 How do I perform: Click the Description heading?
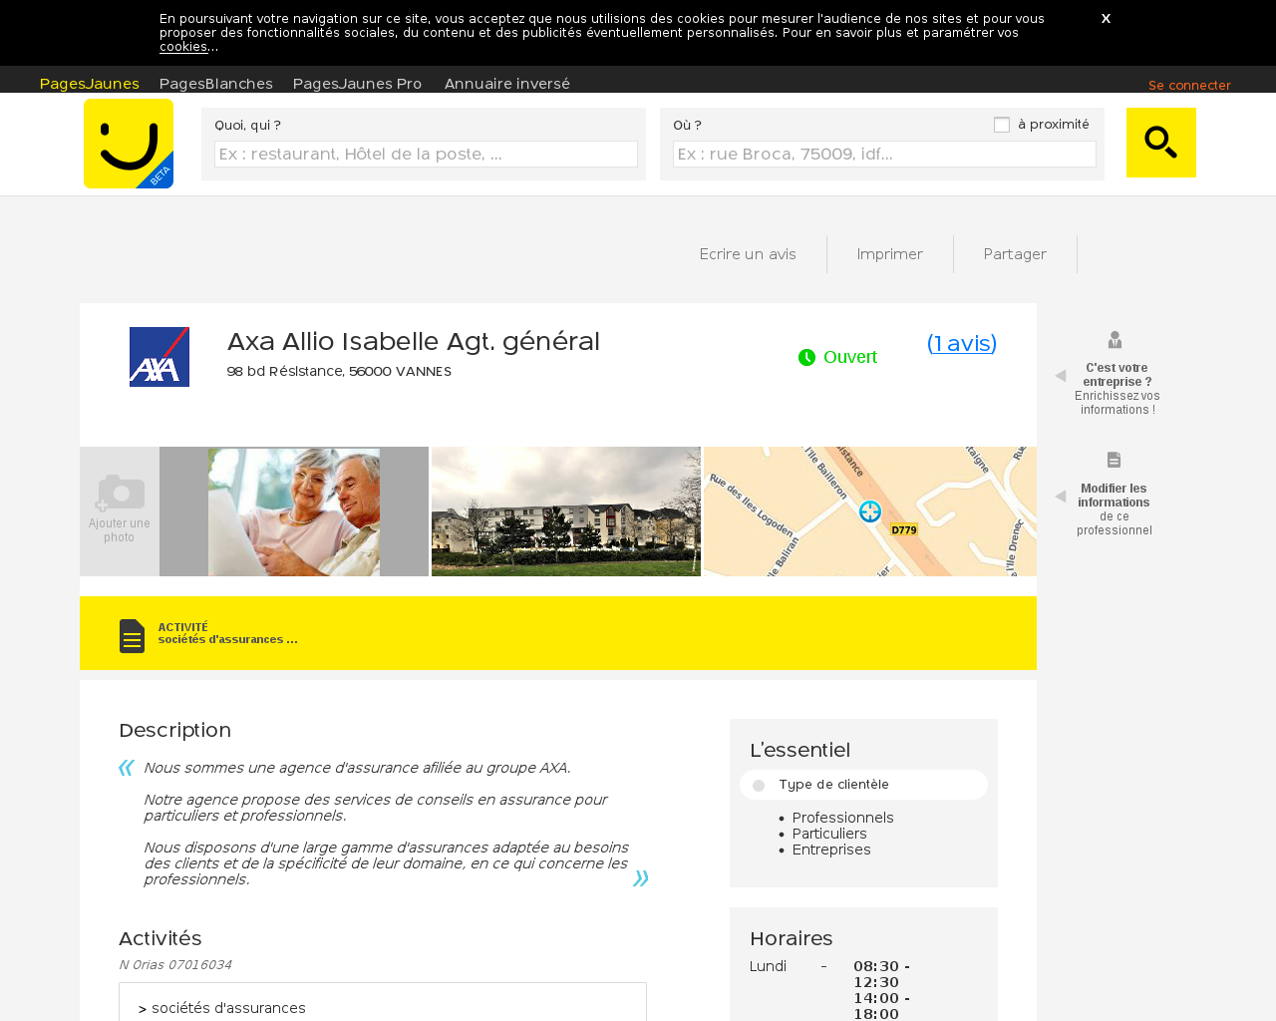click(x=174, y=730)
